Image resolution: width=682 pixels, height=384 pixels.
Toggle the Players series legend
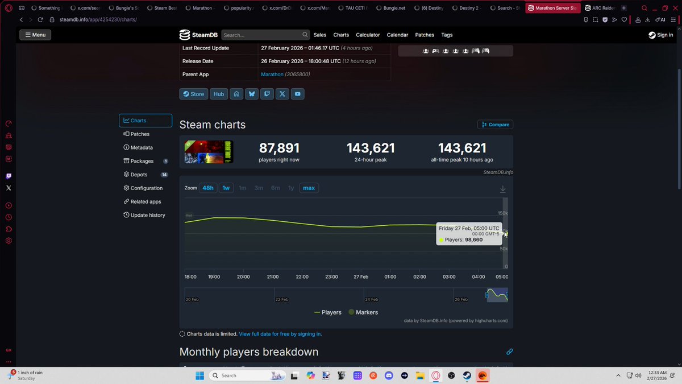coord(328,312)
